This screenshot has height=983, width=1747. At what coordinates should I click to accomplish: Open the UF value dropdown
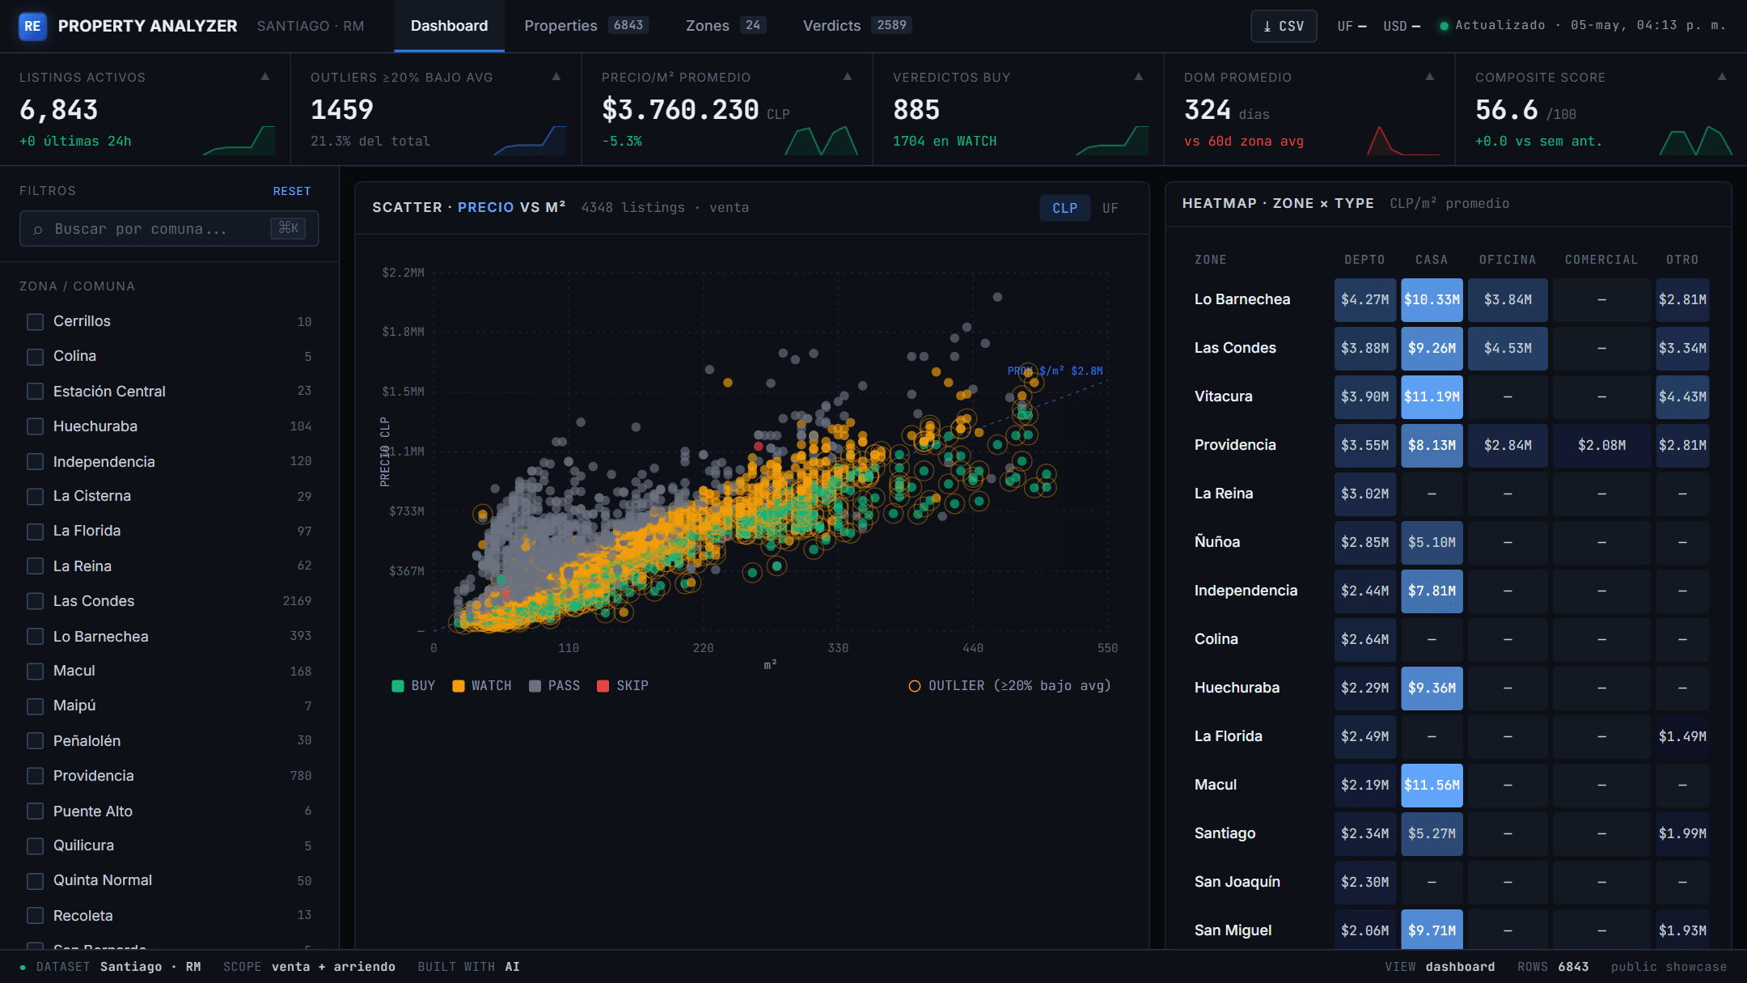click(1351, 26)
